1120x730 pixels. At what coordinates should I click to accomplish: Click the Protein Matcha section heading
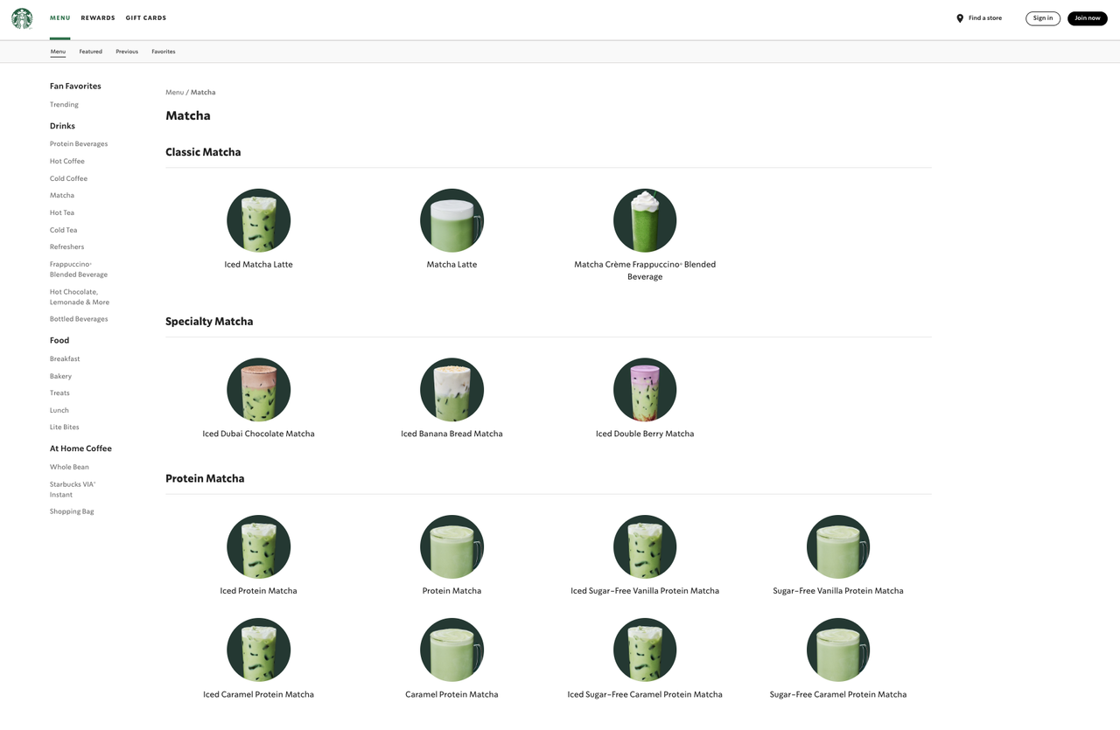(205, 479)
